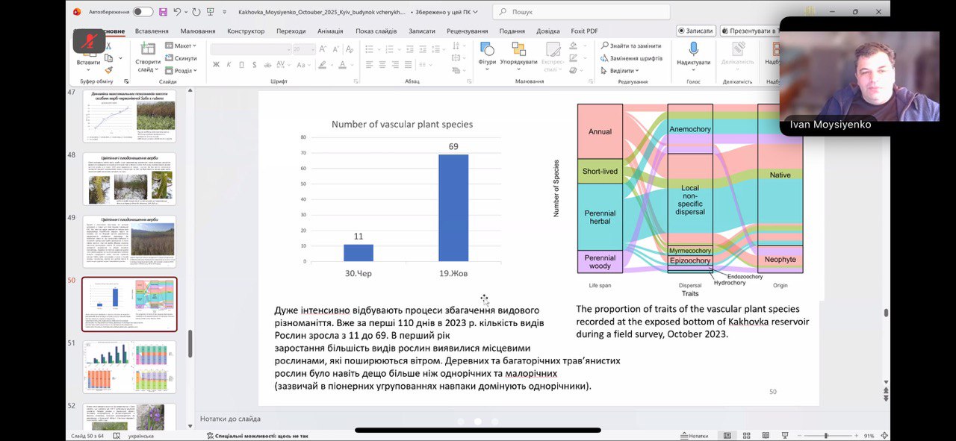This screenshot has width=956, height=441.
Task: Open the Section (Розділ) dropdown
Action: 182,71
